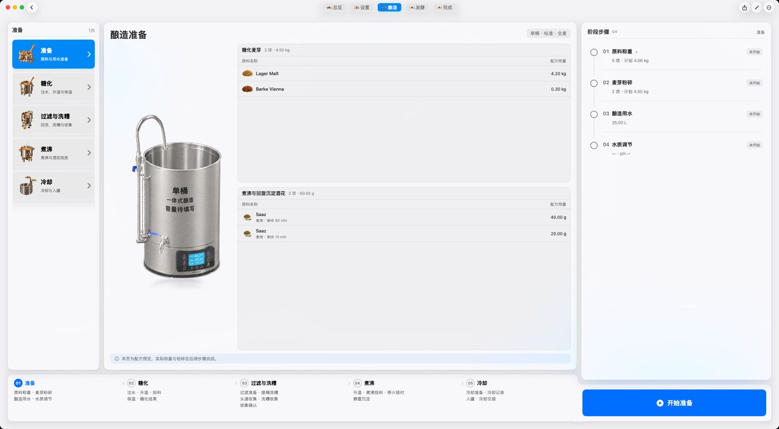Viewport: 779px width, 429px height.
Task: Click the Saaz 60 min hop icon
Action: [247, 217]
